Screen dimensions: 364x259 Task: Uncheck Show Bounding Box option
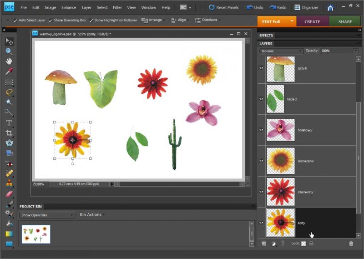coord(51,20)
